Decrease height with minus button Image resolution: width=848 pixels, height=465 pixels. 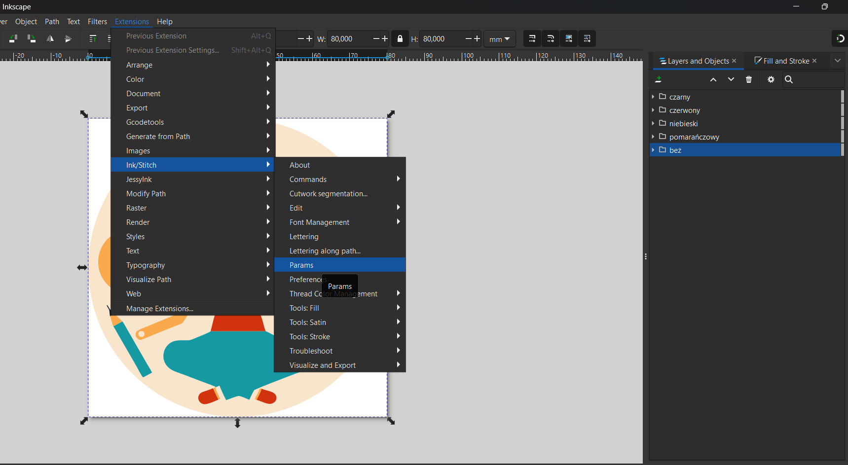coord(469,38)
